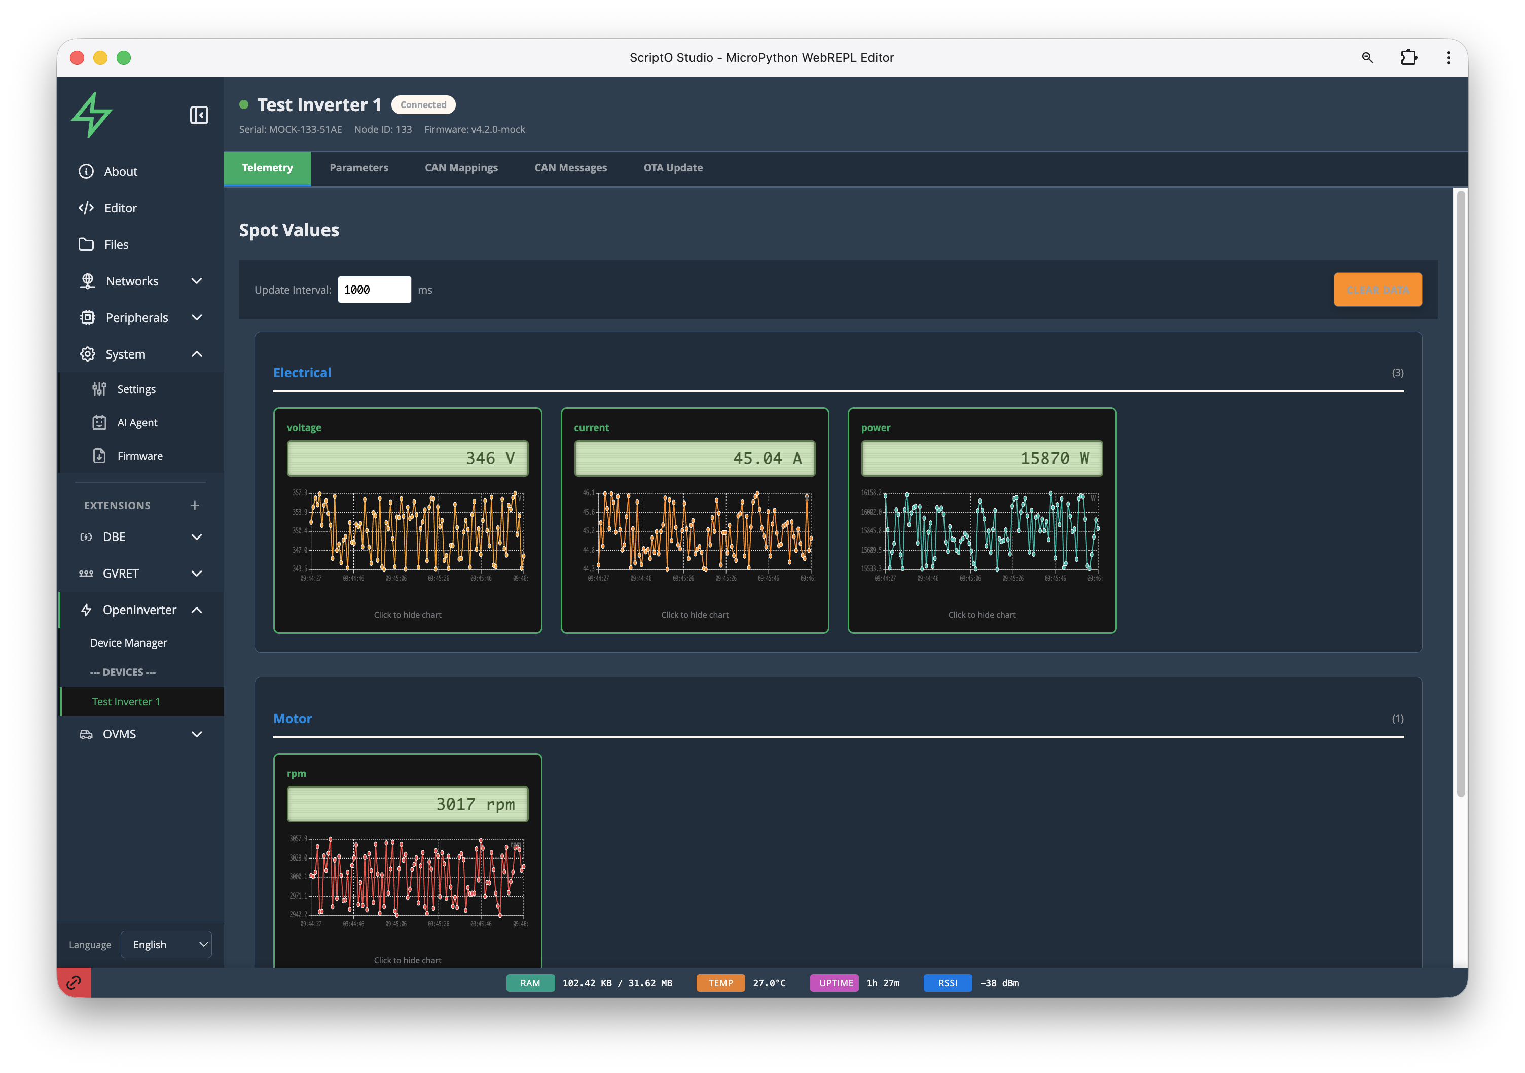Viewport: 1525px width, 1073px height.
Task: Switch to the Parameters tab
Action: tap(358, 168)
